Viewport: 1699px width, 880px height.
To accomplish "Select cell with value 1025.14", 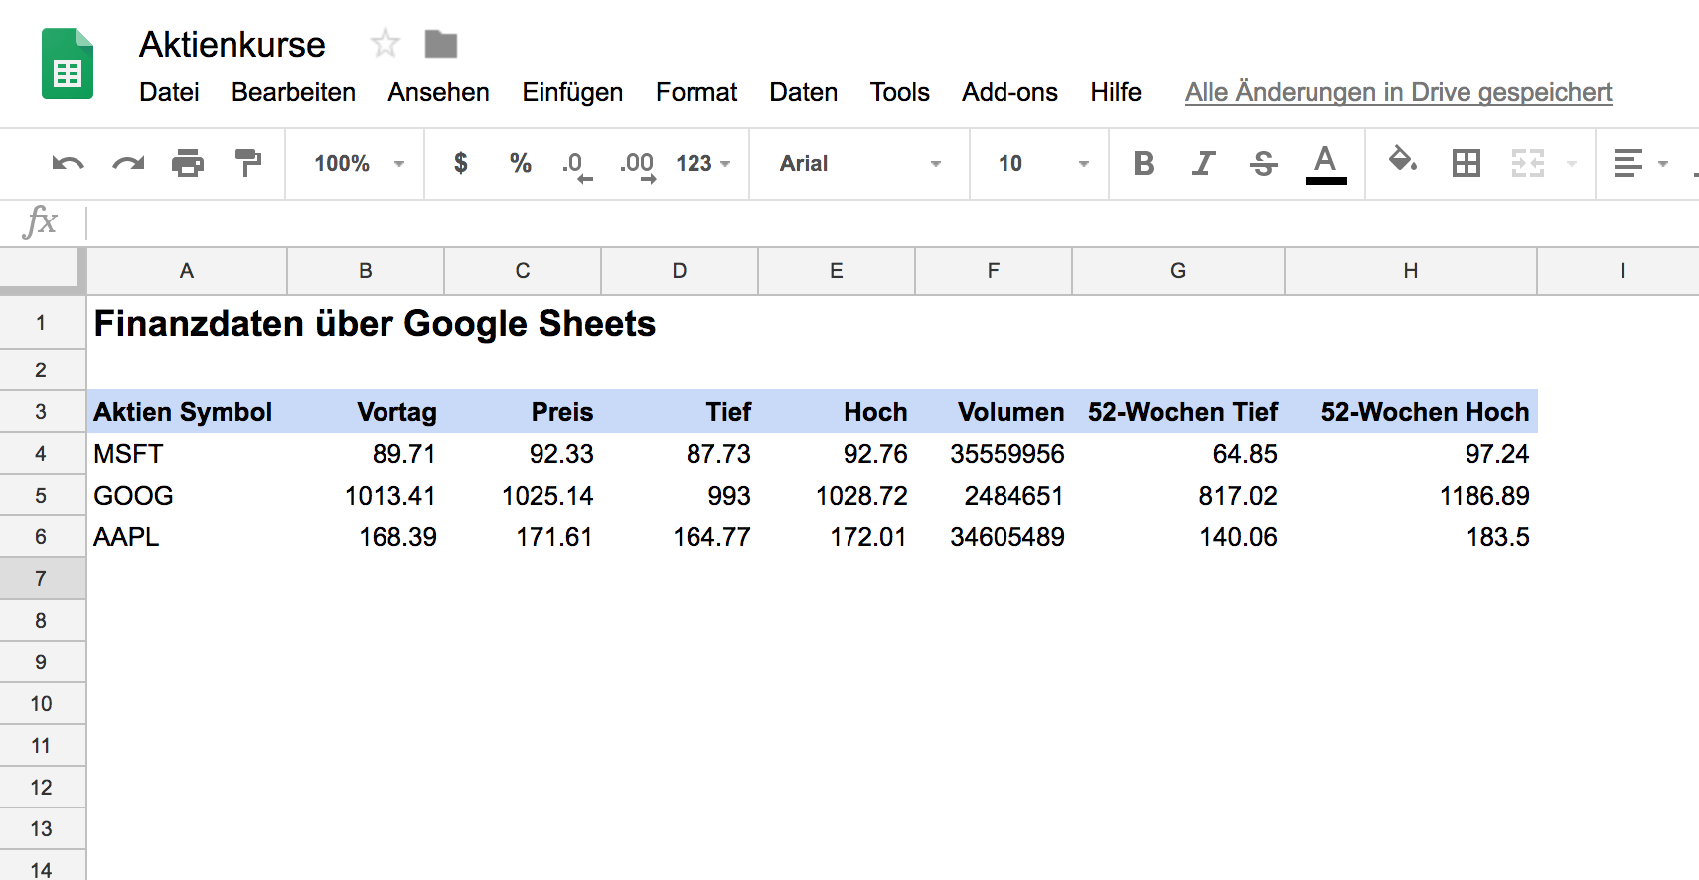I will [x=523, y=495].
